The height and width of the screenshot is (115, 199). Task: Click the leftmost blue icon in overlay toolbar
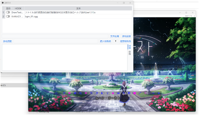56,93
